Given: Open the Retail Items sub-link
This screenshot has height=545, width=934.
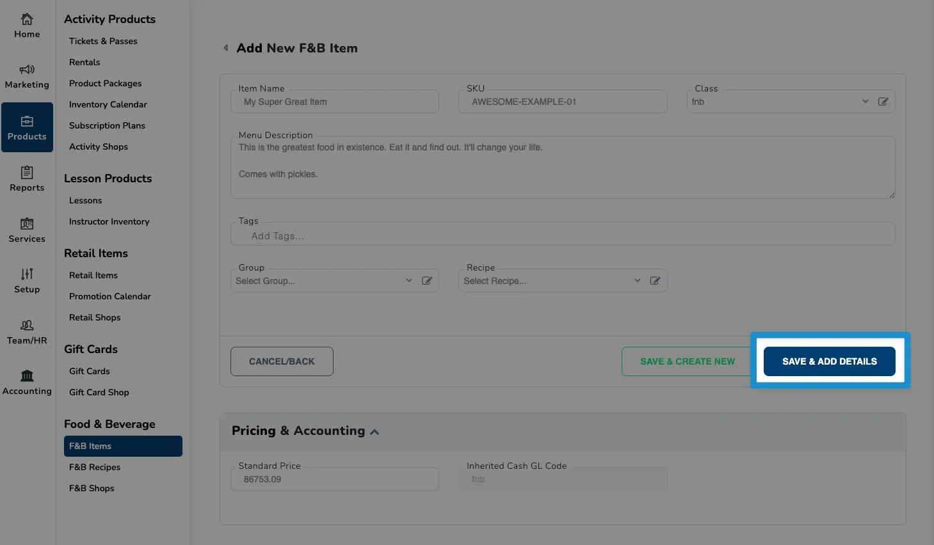Looking at the screenshot, I should (93, 275).
